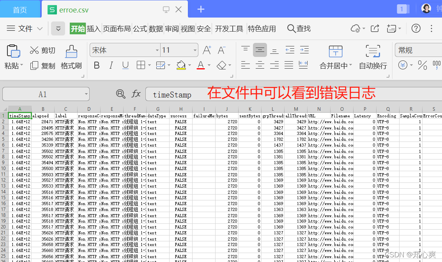Add a new document tab

(x=201, y=9)
